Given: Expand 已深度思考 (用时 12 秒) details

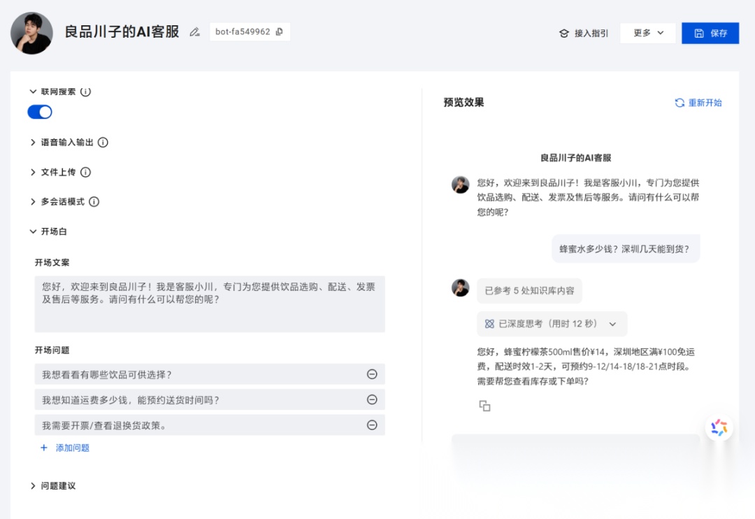Looking at the screenshot, I should pyautogui.click(x=552, y=324).
